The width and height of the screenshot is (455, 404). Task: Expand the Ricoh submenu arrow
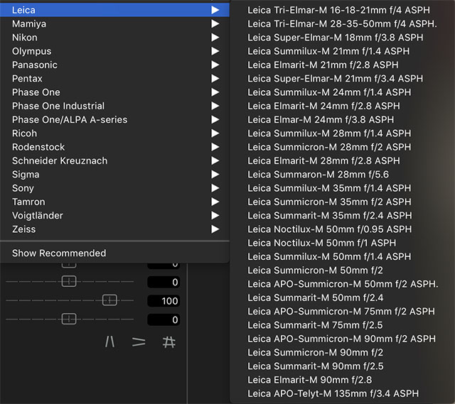click(x=215, y=133)
